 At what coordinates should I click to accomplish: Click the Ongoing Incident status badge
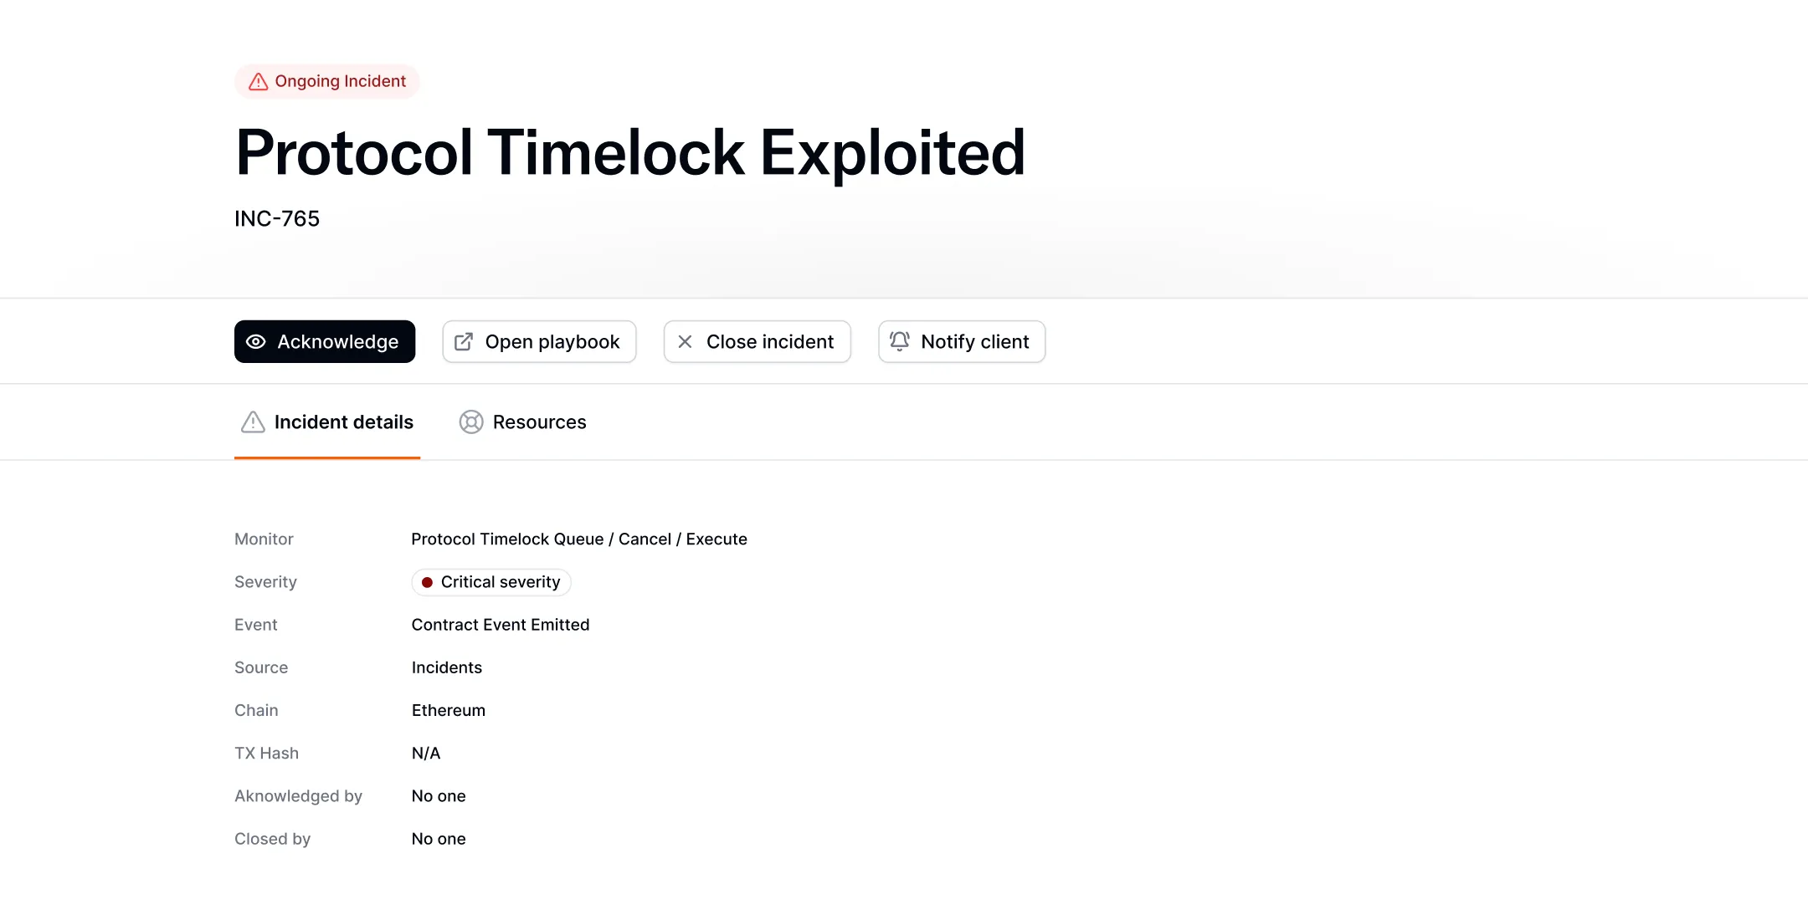click(x=327, y=81)
